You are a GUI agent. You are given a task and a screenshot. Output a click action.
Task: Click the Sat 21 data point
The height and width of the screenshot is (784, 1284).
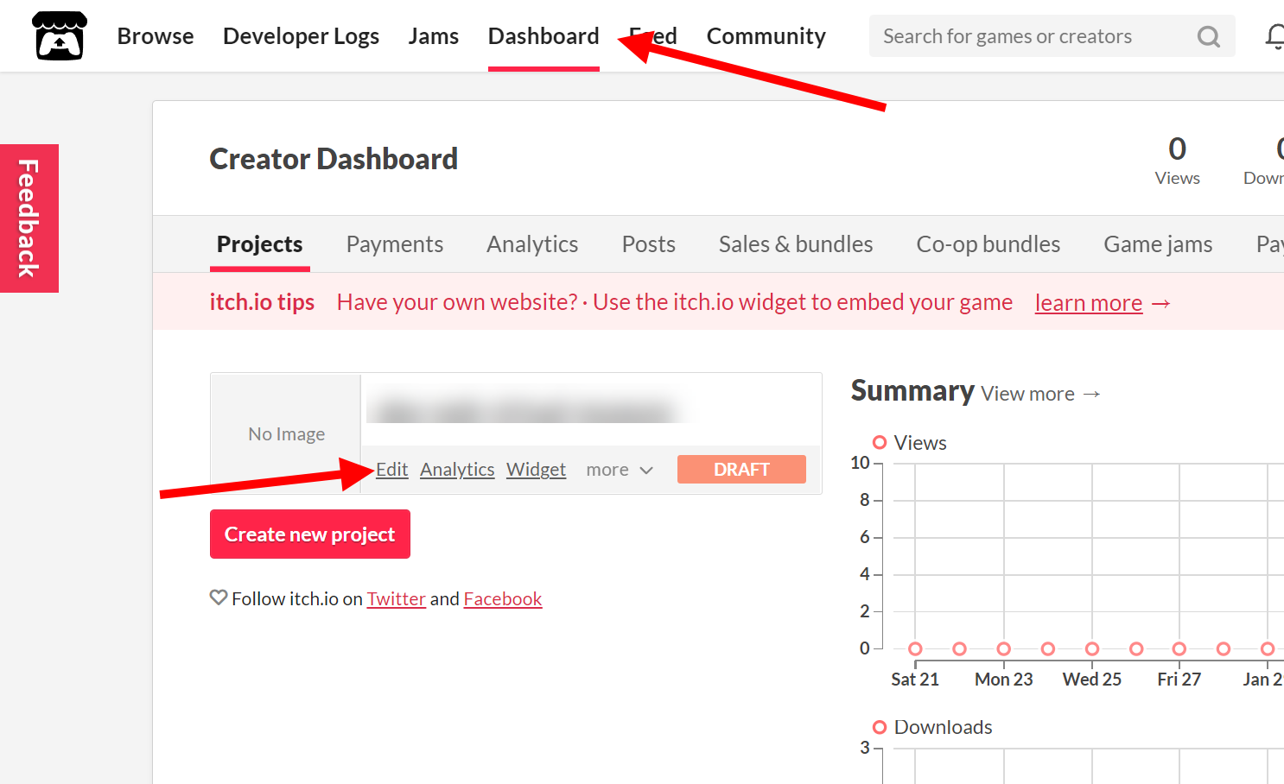(x=916, y=648)
